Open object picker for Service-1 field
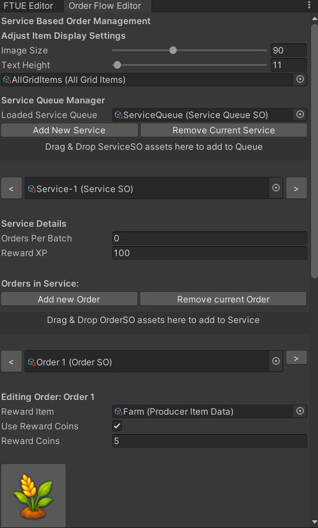Image resolution: width=318 pixels, height=528 pixels. click(x=276, y=188)
